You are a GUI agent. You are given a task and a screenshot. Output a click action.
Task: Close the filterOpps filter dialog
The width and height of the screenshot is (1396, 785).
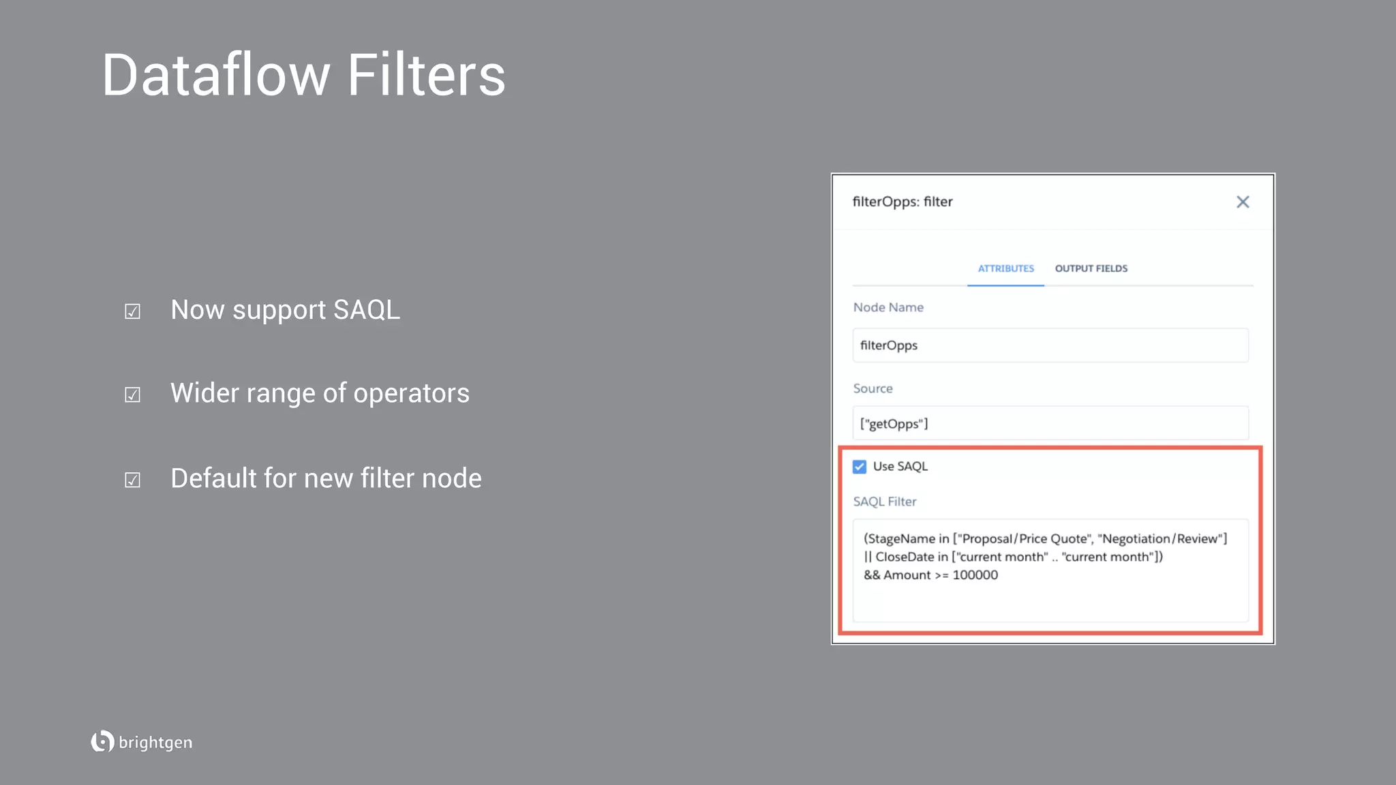point(1243,202)
